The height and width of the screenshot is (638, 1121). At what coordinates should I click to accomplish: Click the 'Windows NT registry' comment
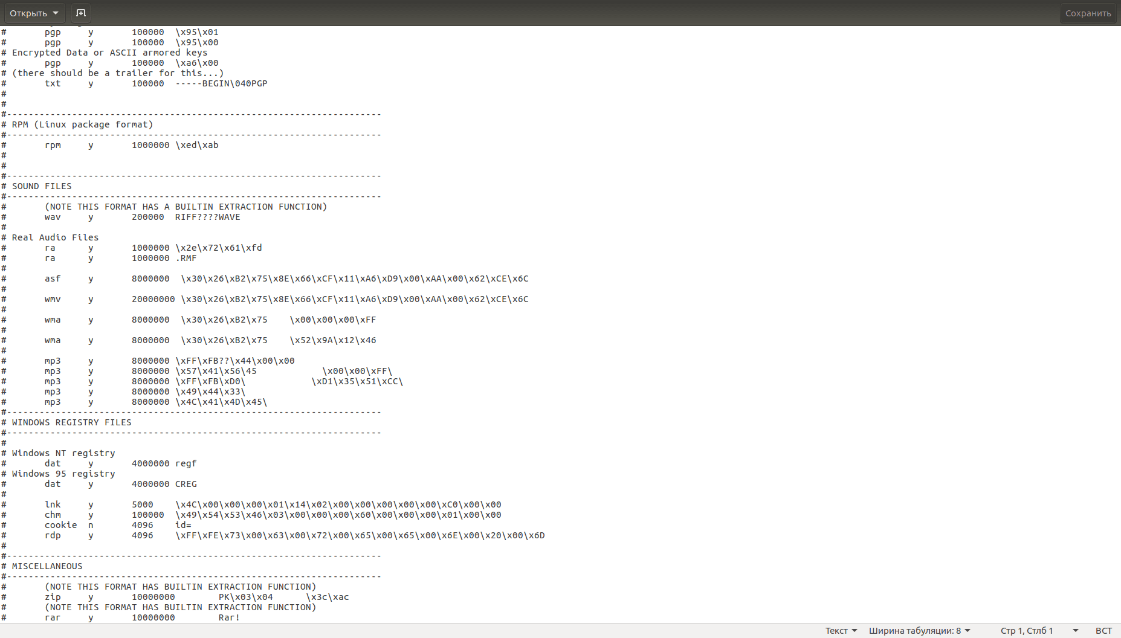(63, 453)
